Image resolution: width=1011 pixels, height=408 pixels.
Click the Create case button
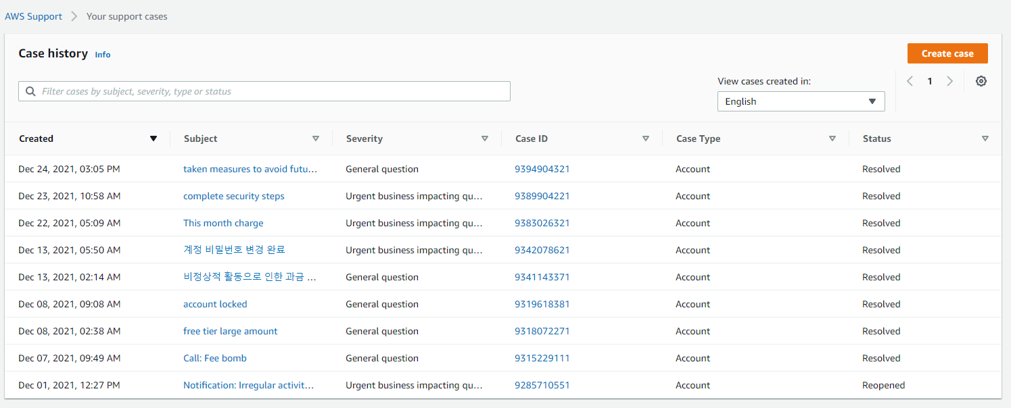pos(947,53)
